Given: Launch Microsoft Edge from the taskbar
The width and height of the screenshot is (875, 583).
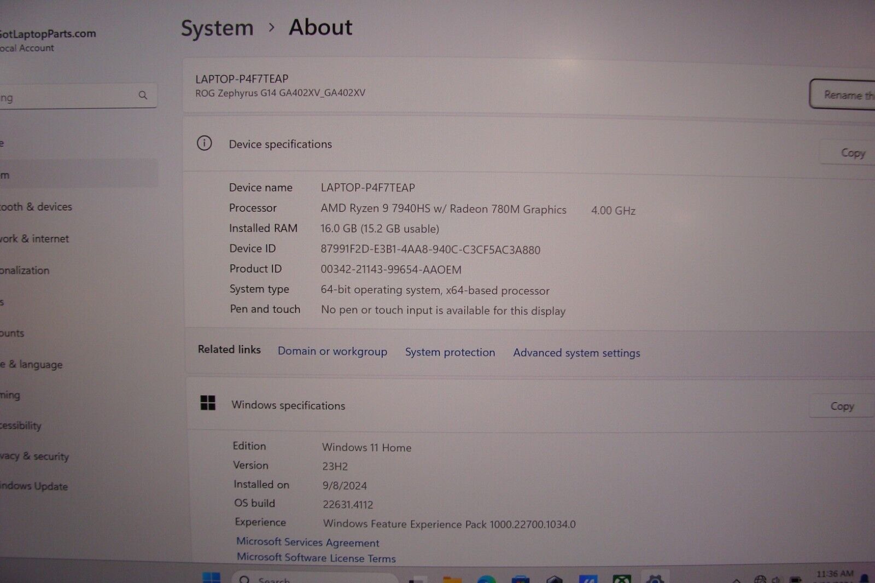Looking at the screenshot, I should [x=486, y=579].
